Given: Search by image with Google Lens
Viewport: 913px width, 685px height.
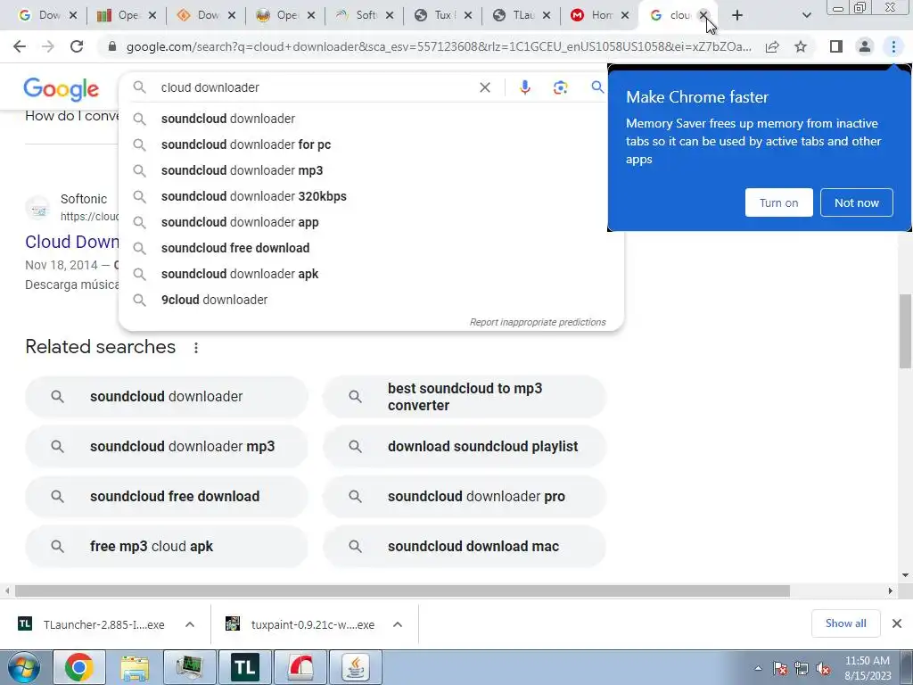Looking at the screenshot, I should point(560,87).
